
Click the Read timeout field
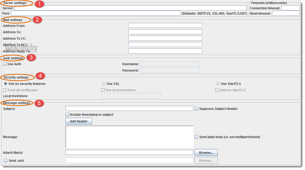coord(286,13)
